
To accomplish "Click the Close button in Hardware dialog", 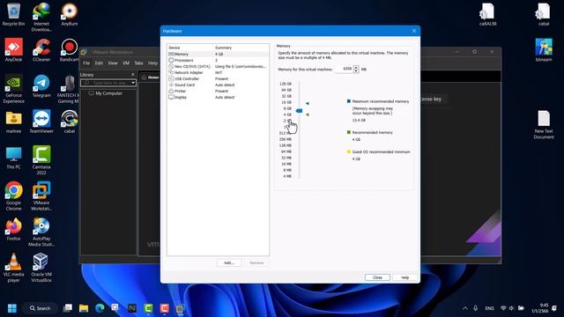I will pos(377,277).
